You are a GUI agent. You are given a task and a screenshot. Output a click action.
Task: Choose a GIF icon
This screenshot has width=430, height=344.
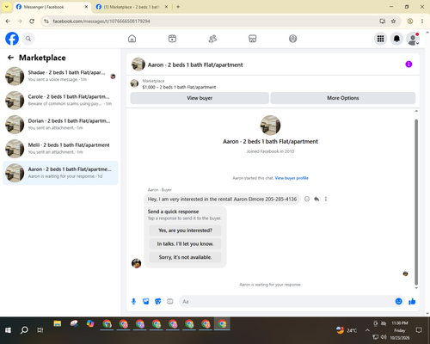point(170,301)
